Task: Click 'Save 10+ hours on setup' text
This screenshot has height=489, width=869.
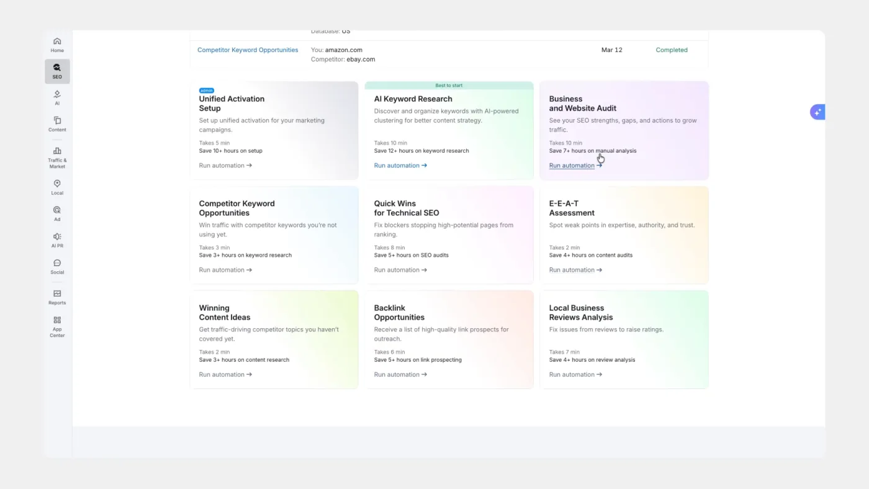Action: pyautogui.click(x=231, y=151)
